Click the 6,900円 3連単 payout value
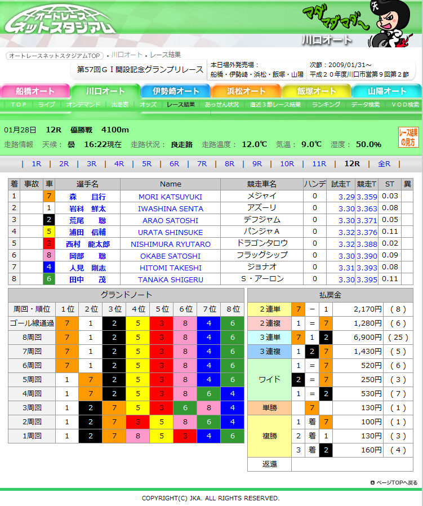Screen dimensions: 423x506 click(367, 337)
